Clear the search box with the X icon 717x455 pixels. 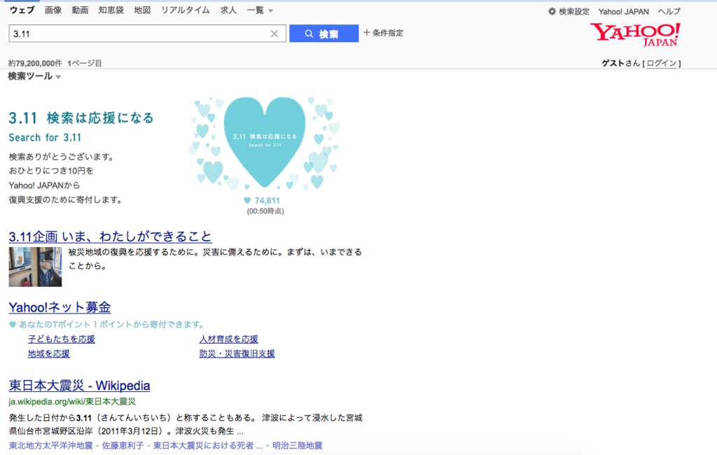274,34
